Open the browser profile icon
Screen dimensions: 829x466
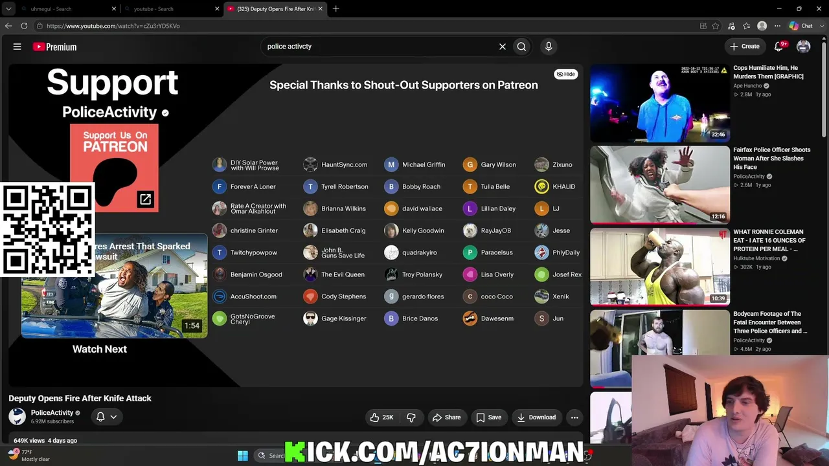[x=762, y=26]
